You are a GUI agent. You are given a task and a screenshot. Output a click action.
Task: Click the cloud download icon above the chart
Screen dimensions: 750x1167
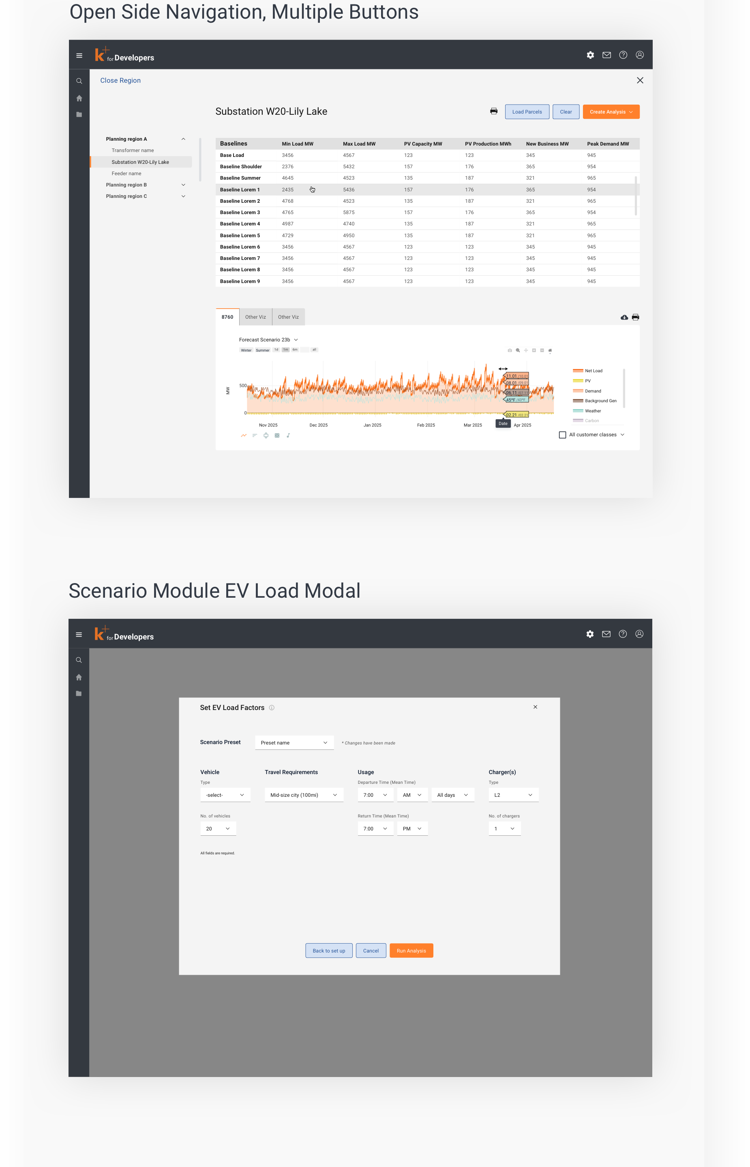click(x=624, y=317)
